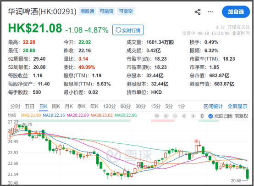Image resolution: width=254 pixels, height=186 pixels.
Task: Click the 加自选 button
Action: coord(236,11)
